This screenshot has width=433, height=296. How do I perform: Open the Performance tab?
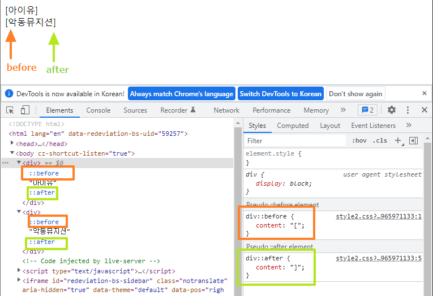coord(272,110)
